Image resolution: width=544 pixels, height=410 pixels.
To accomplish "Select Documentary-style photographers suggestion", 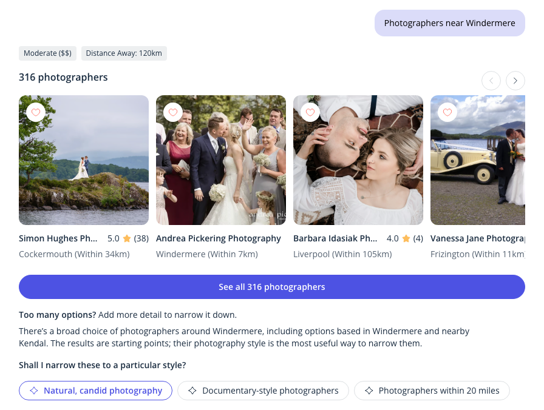I will 263,391.
